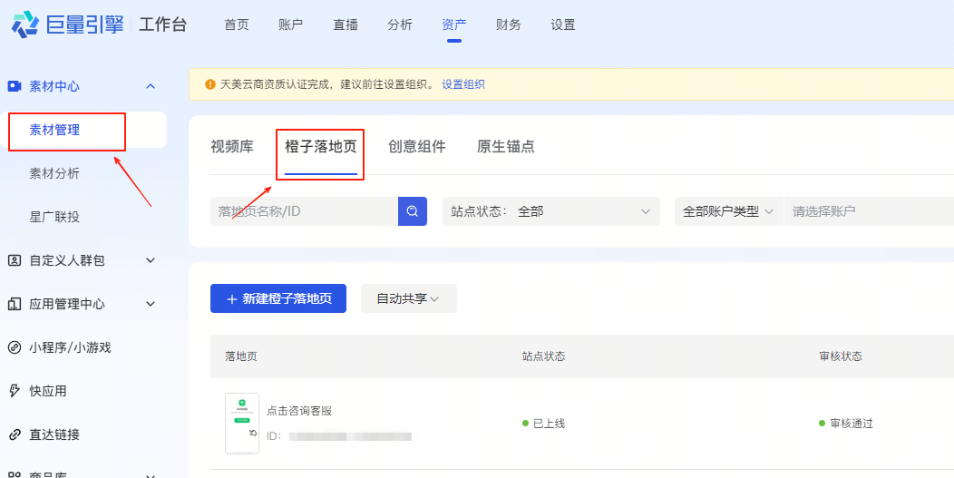The height and width of the screenshot is (478, 954).
Task: Click the 设置组织 link
Action: pyautogui.click(x=463, y=84)
